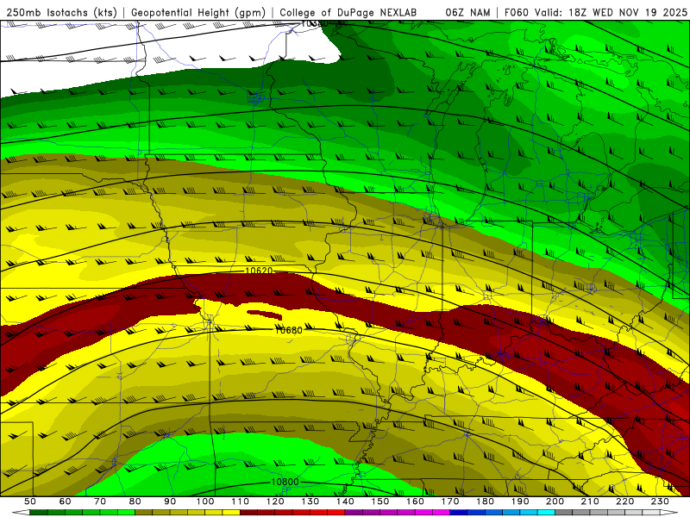Click the 180 value on the color scale

click(485, 501)
